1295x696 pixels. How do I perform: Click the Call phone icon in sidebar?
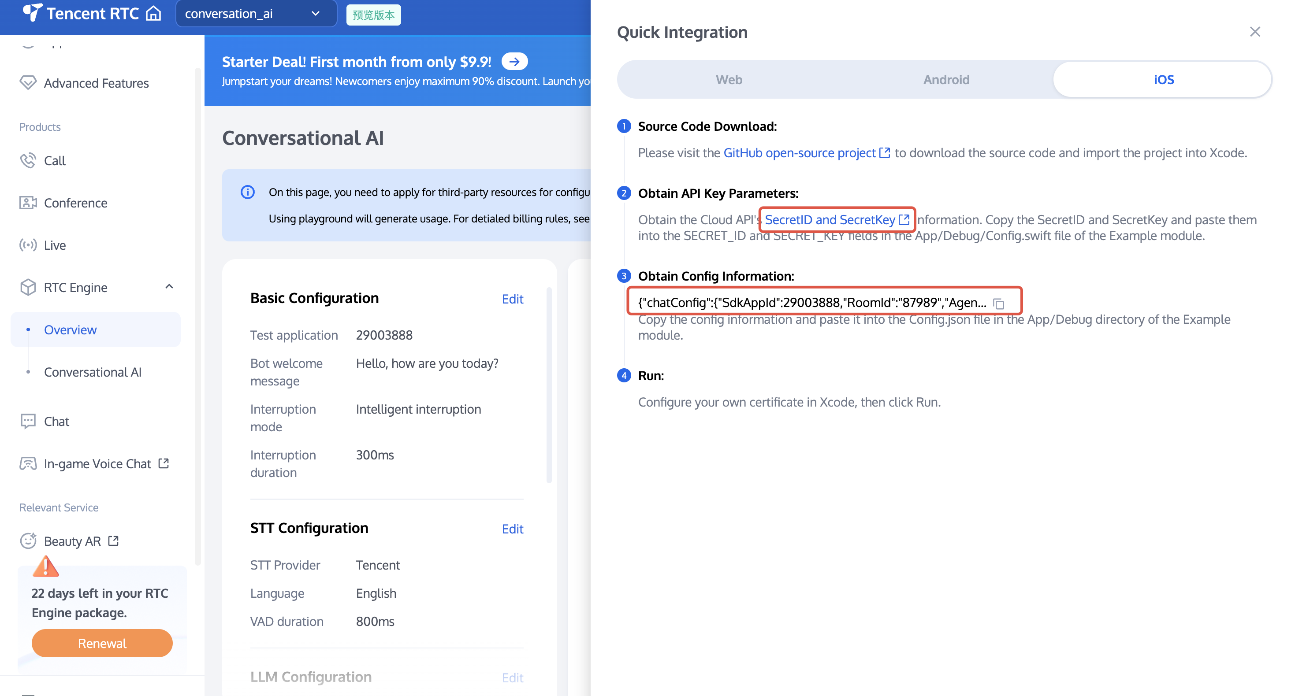28,160
